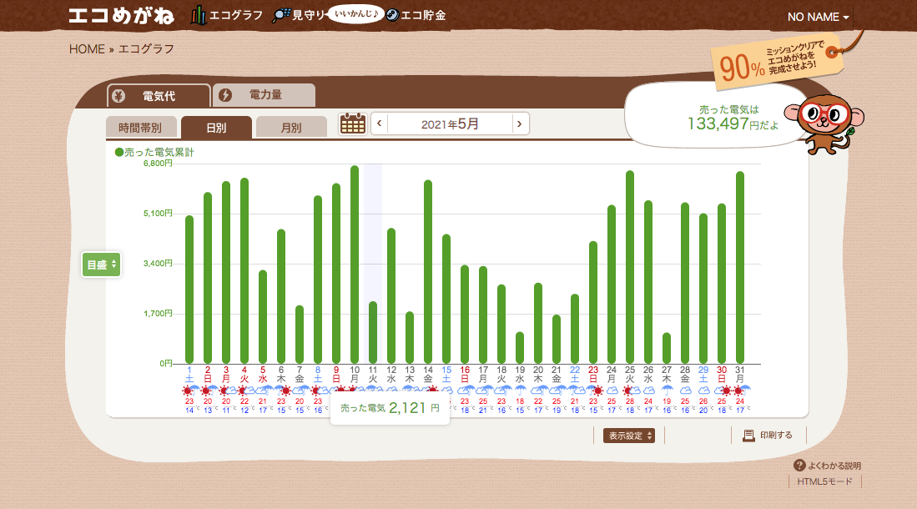The image size is (917, 509).
Task: Switch to HTML5モード link
Action: click(x=824, y=481)
